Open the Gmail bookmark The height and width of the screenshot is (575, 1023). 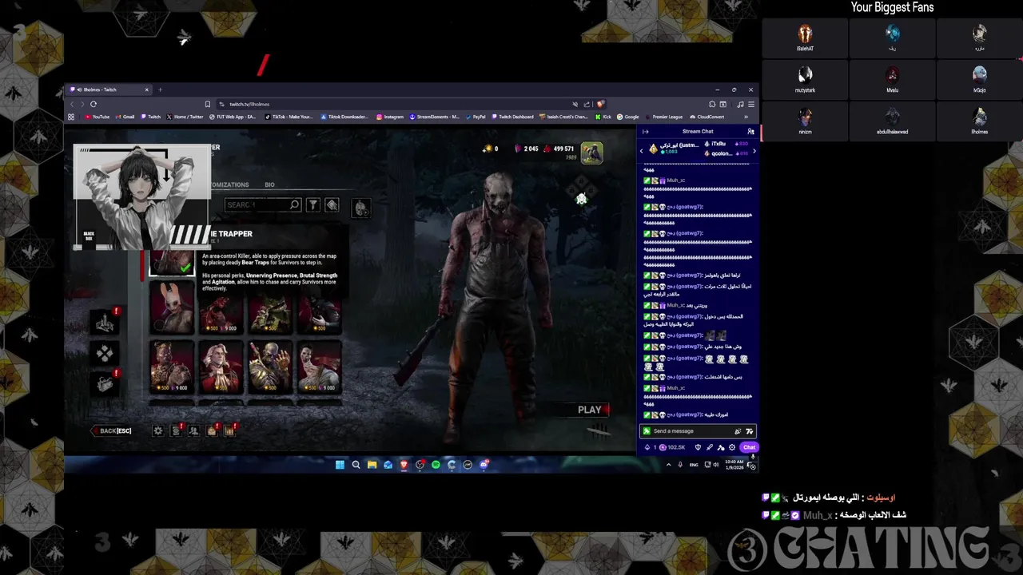tap(125, 117)
